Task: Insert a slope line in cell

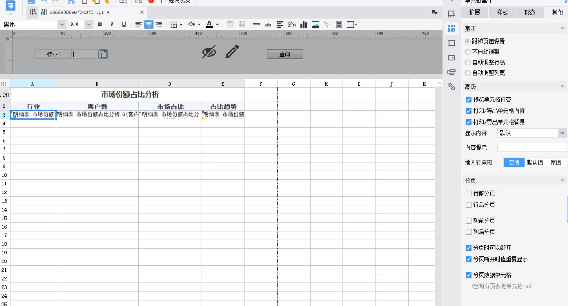Action: click(327, 24)
